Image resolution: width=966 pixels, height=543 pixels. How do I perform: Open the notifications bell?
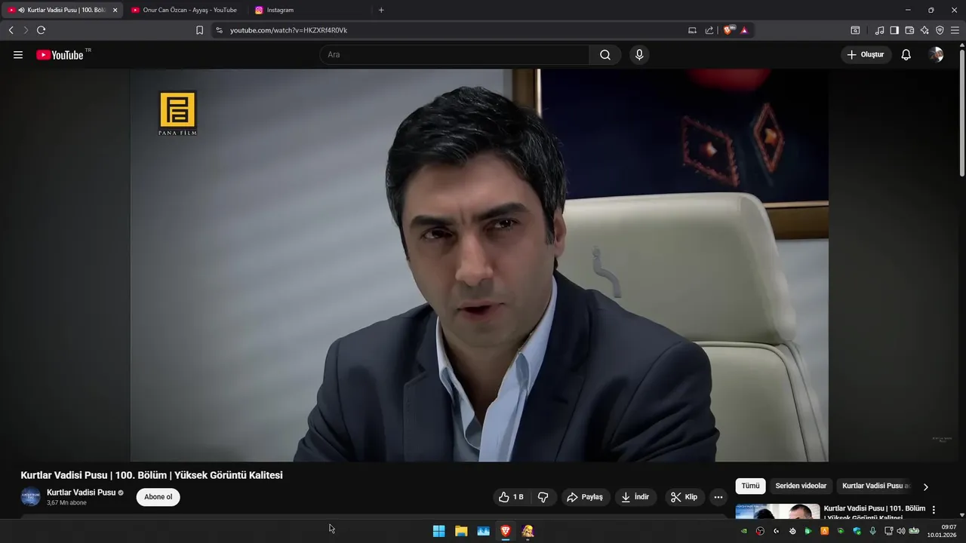coord(906,55)
